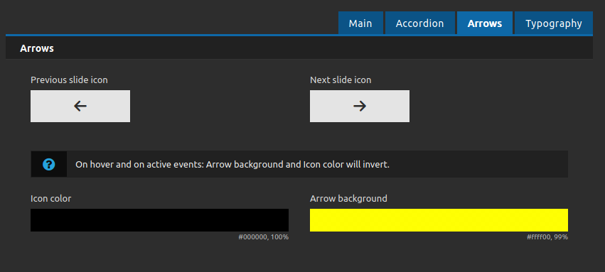Screen dimensions: 605x272
Task: Switch to the Main tab
Action: tap(360, 23)
